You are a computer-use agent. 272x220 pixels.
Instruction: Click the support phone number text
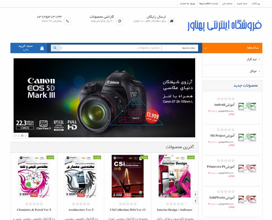pyautogui.click(x=49, y=17)
